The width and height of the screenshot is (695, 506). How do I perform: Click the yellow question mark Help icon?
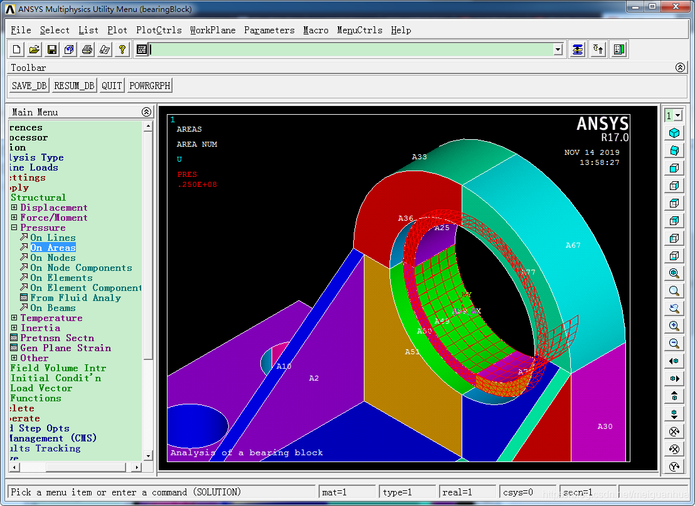pos(122,50)
